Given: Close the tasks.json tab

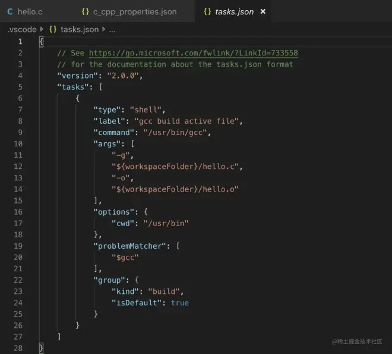Looking at the screenshot, I should (x=263, y=11).
